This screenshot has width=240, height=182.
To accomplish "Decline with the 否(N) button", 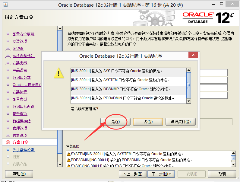I will (148, 122).
